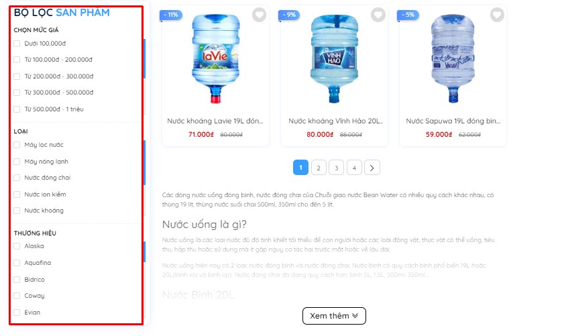
Task: Select the Máy lọc nước checkbox
Action: point(17,145)
